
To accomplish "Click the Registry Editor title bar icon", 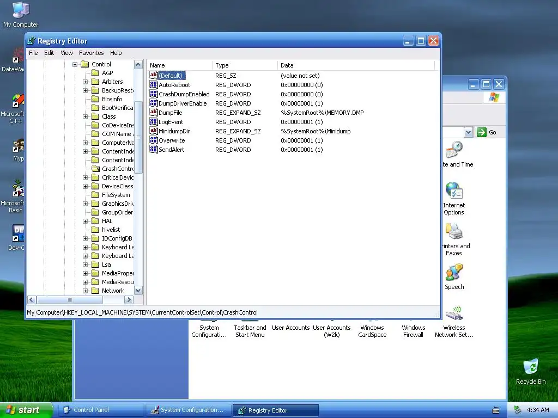I will pos(31,41).
